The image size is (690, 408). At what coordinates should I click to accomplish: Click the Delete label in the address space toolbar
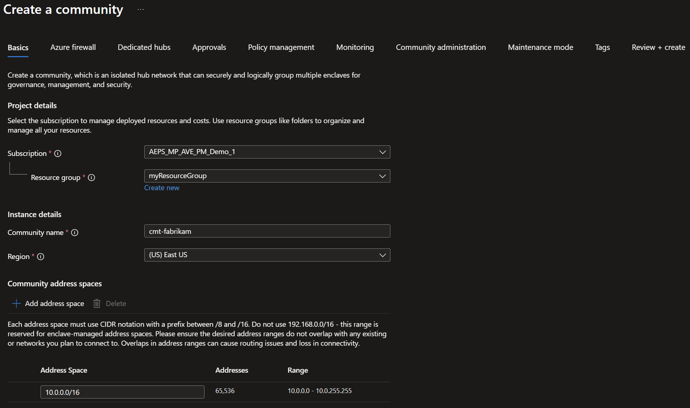pyautogui.click(x=116, y=303)
